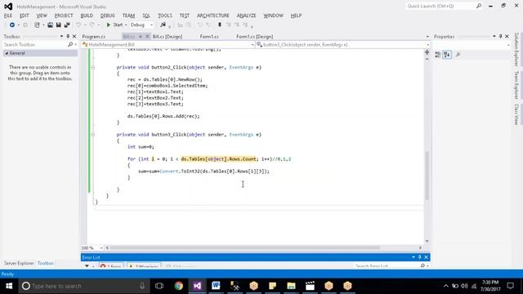Click the bookmark icon in the toolbar
The image size is (523, 294).
coord(220,25)
